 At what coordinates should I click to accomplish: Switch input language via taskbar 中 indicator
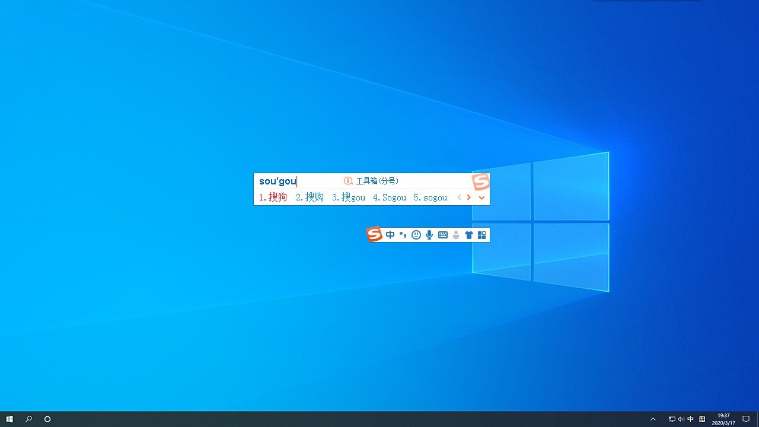[x=690, y=419]
